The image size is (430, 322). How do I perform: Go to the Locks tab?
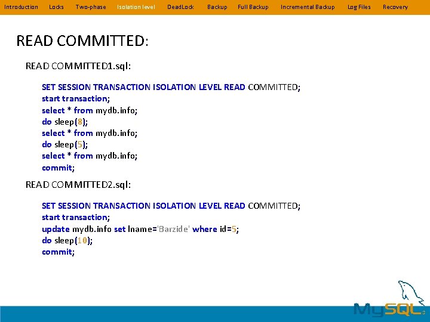(x=56, y=7)
